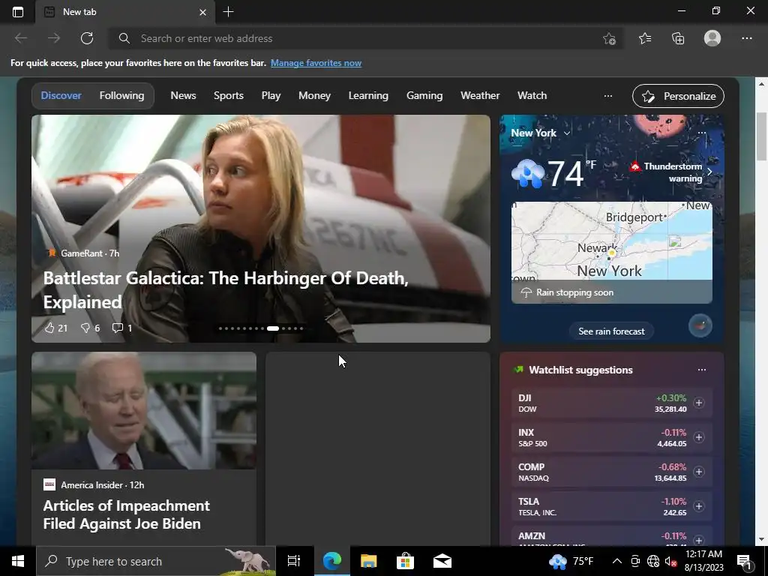Open the News category

tap(183, 95)
